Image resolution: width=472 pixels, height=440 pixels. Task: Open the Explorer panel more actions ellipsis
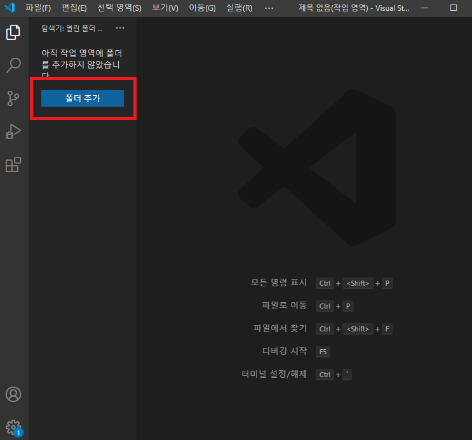coord(120,28)
